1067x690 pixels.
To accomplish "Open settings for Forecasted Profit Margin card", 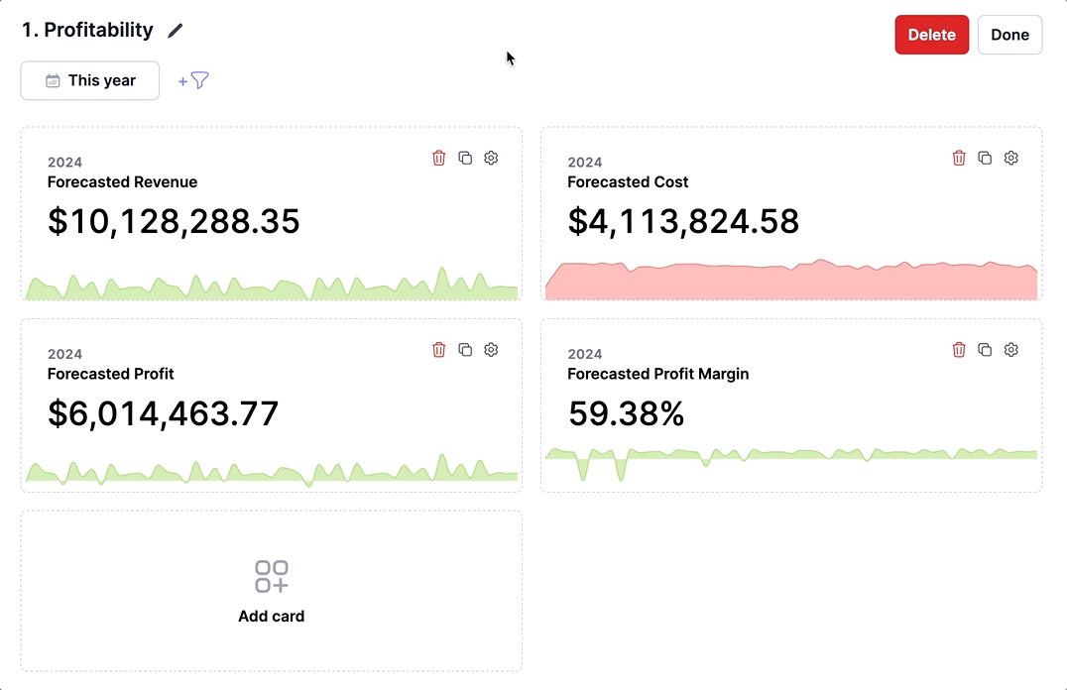I will [x=1010, y=350].
